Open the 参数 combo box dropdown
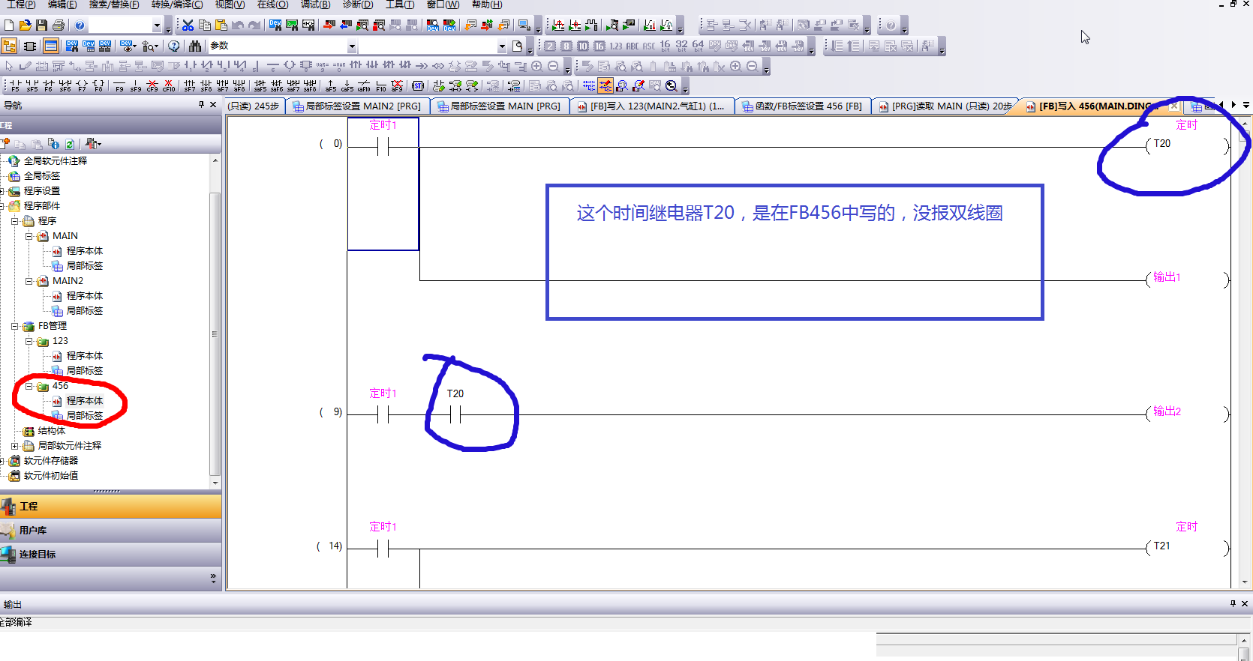The width and height of the screenshot is (1253, 661). (351, 46)
